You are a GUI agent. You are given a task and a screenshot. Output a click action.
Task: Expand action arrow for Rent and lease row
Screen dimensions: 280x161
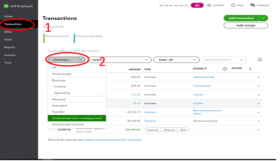[x=259, y=112]
